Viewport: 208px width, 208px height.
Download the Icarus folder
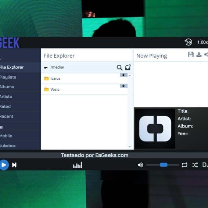(x=123, y=75)
